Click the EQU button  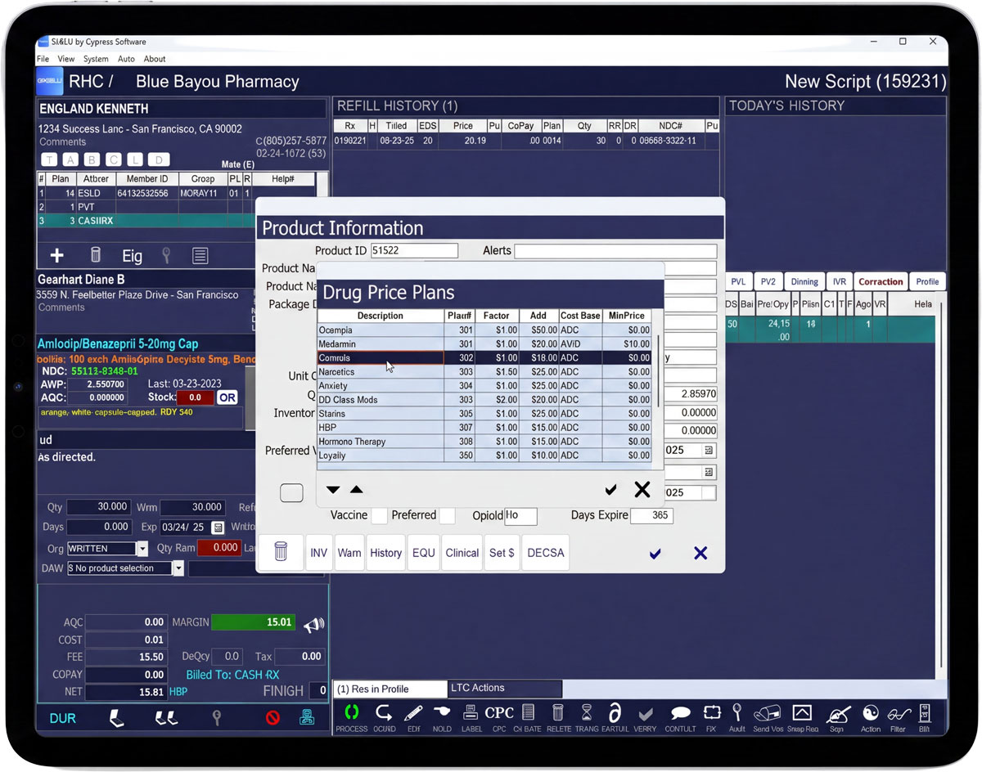[x=424, y=553]
